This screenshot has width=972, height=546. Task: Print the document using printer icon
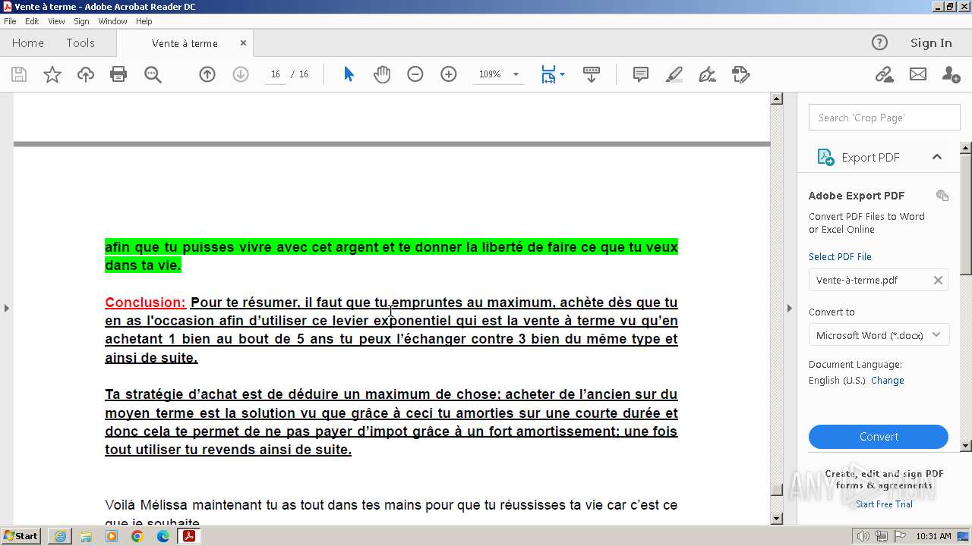pos(118,74)
